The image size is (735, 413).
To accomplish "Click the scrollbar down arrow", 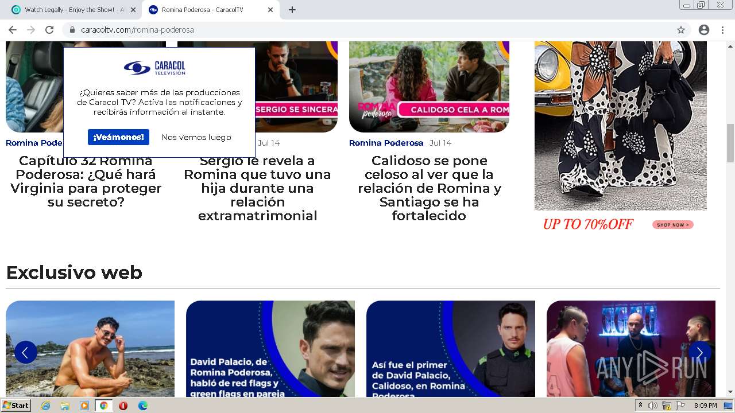I will coord(730,392).
